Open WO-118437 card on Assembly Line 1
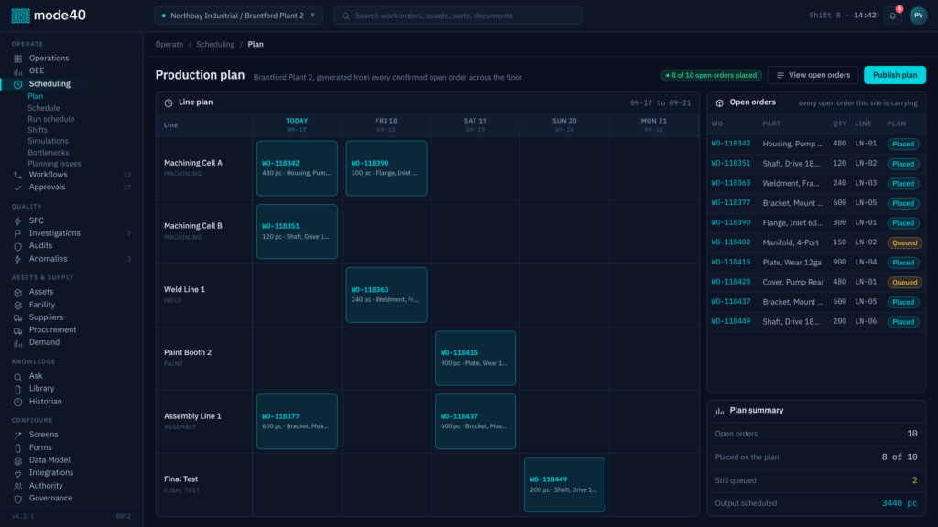This screenshot has width=938, height=527. [475, 422]
